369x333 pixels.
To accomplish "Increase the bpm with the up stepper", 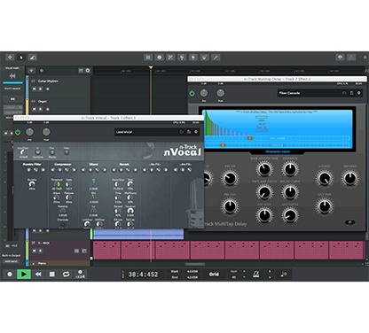I will [244, 271].
